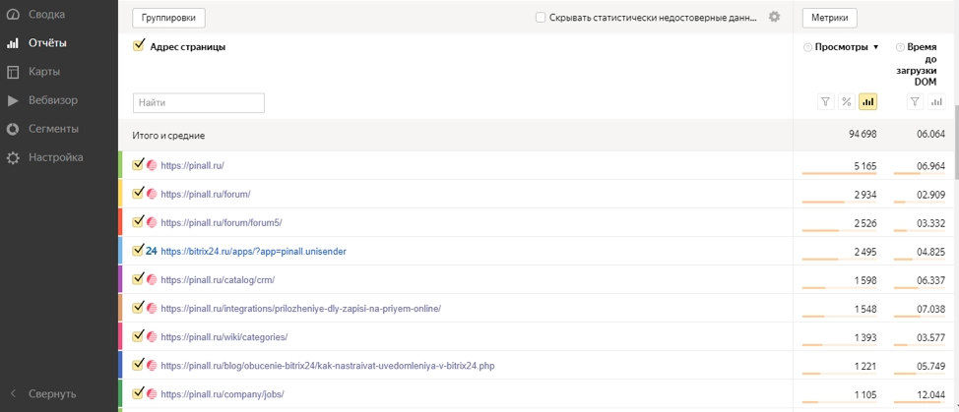This screenshot has width=959, height=412.
Task: Select bar chart icon under Просмотры
Action: coord(867,102)
